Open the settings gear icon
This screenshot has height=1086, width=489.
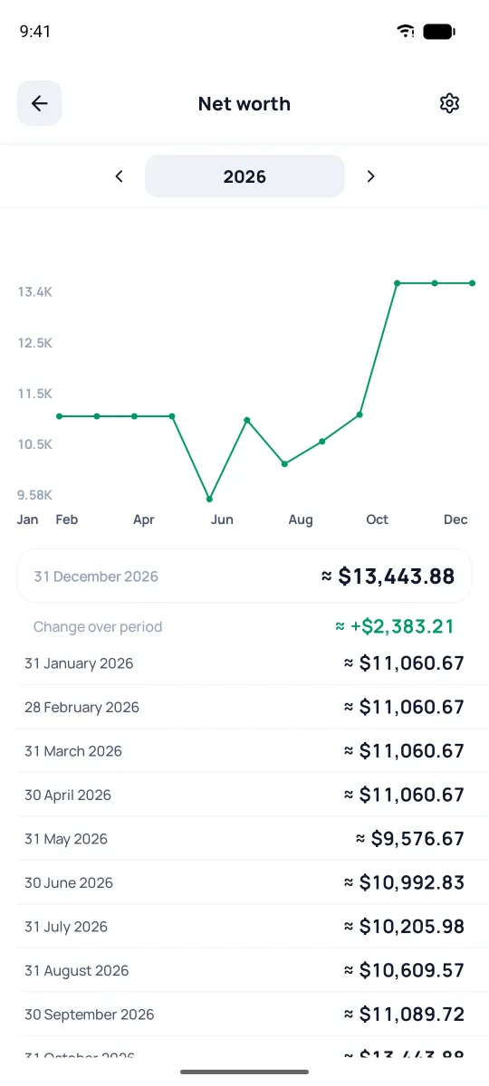click(x=449, y=103)
